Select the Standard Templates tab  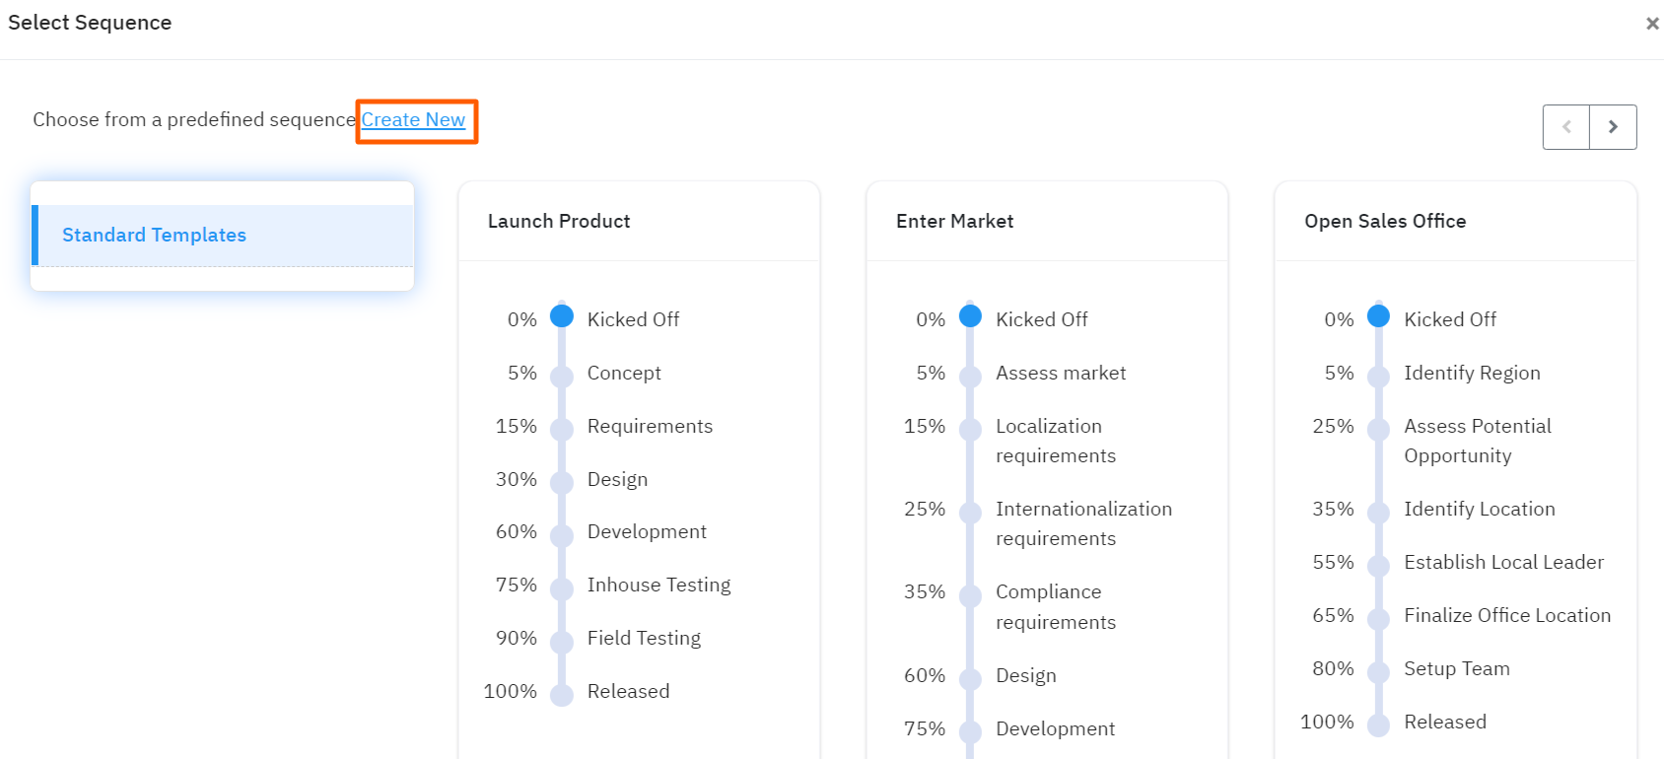point(155,236)
